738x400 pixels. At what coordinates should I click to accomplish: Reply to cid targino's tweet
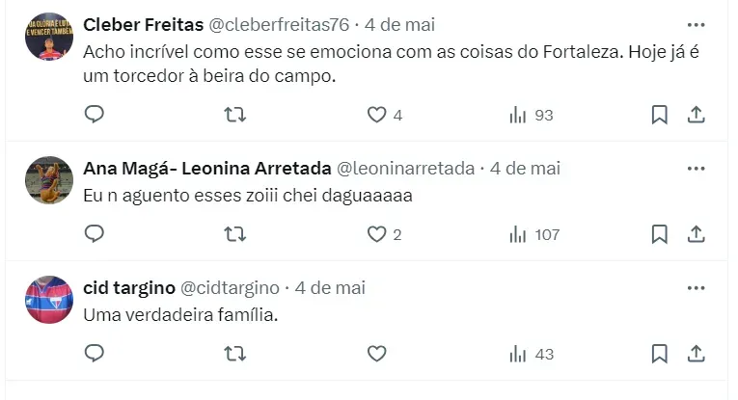coord(95,354)
